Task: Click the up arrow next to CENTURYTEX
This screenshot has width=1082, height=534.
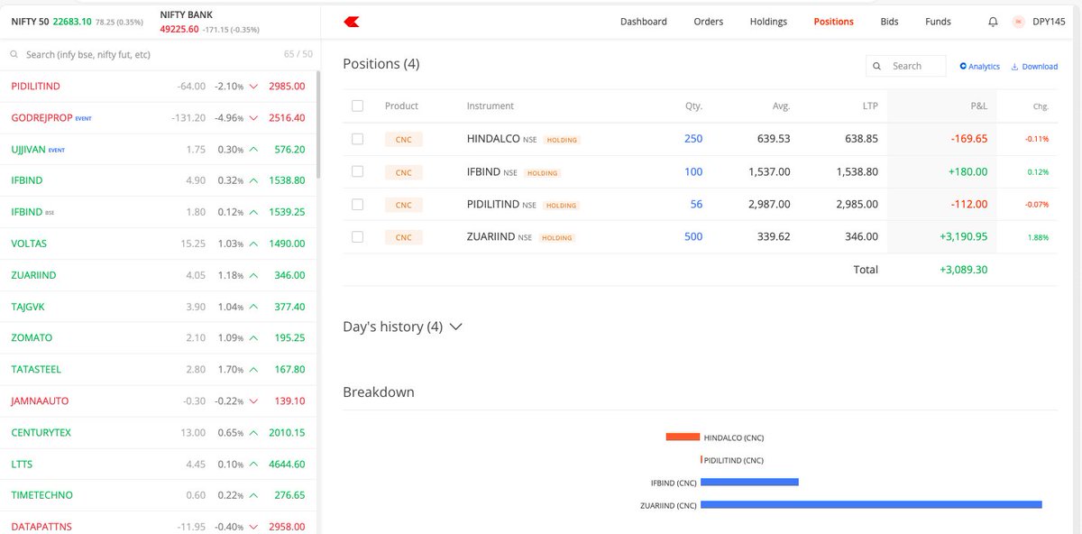Action: [x=253, y=432]
